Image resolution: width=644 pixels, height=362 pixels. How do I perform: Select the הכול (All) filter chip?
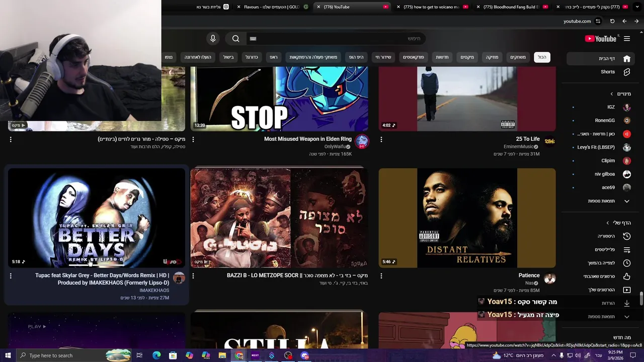(542, 57)
